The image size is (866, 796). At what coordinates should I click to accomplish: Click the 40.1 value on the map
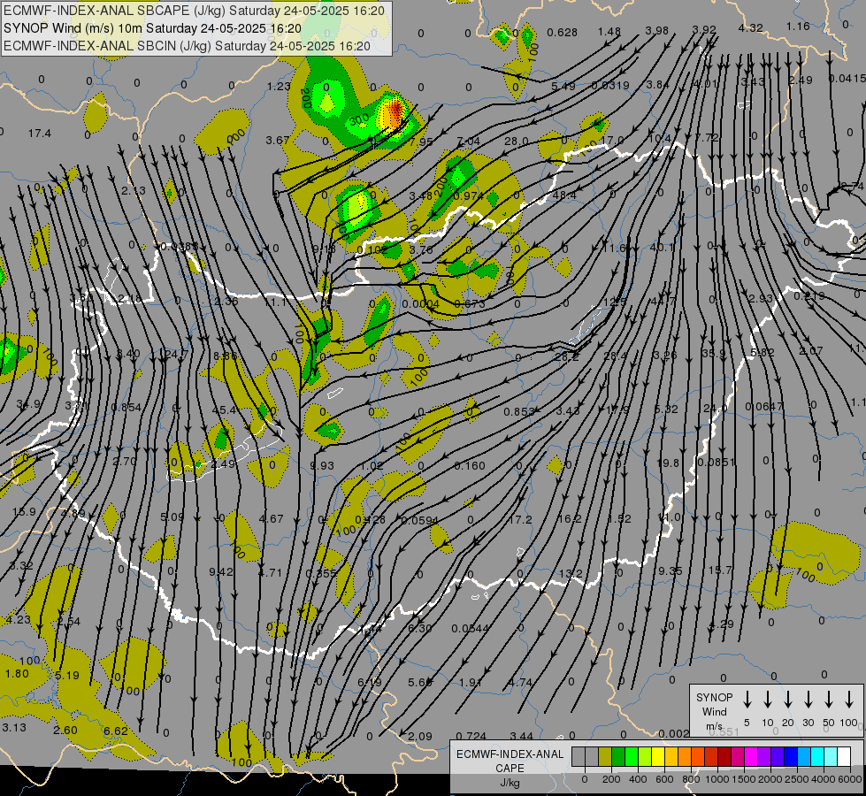tap(662, 247)
